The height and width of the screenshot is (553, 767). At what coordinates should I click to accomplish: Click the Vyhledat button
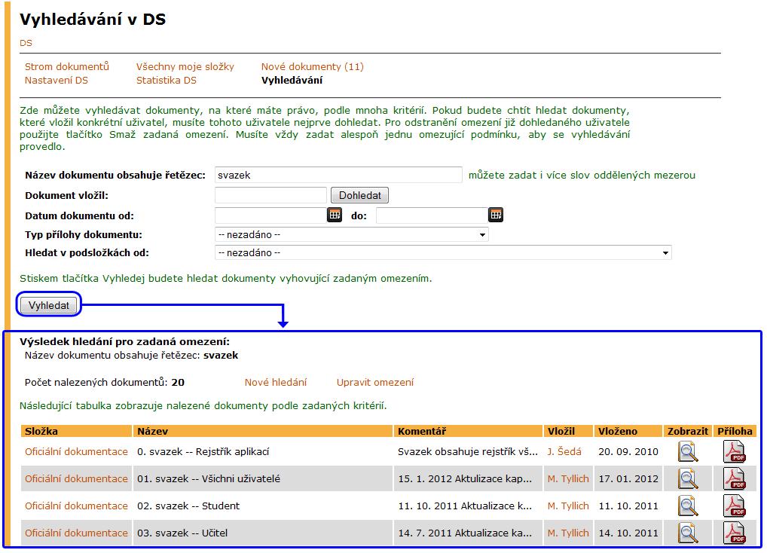pyautogui.click(x=49, y=305)
